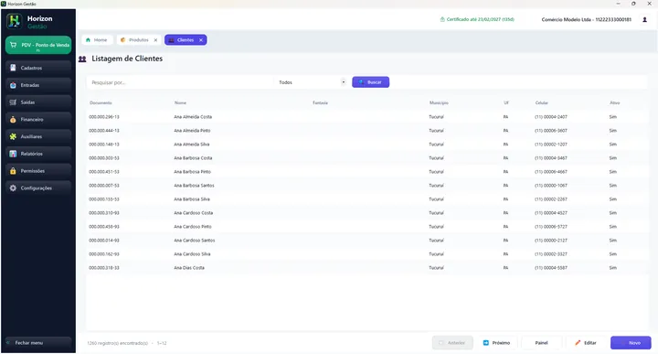Open the PDV - Ponto de Venda button

(x=38, y=45)
